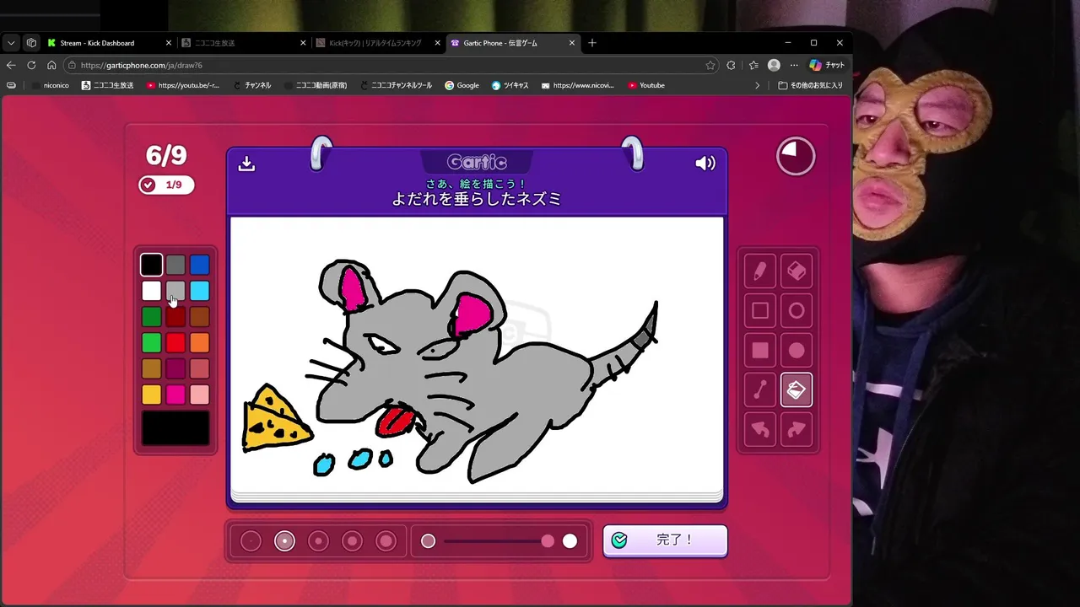The height and width of the screenshot is (607, 1080).
Task: Open the Youtube bookmark
Action: click(x=646, y=85)
